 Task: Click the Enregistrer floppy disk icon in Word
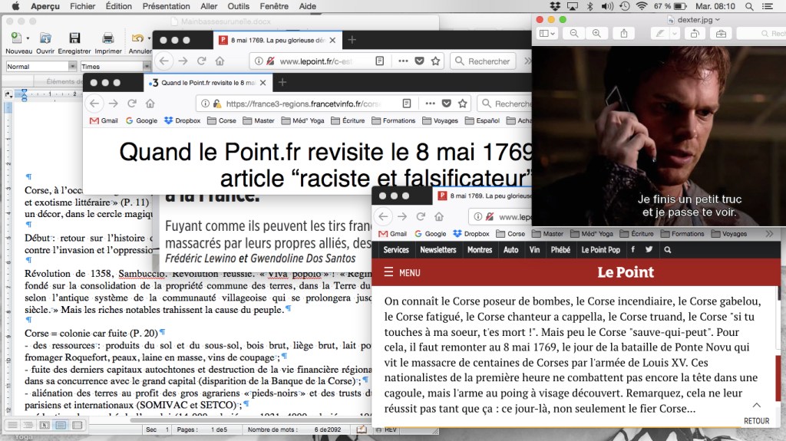click(74, 38)
